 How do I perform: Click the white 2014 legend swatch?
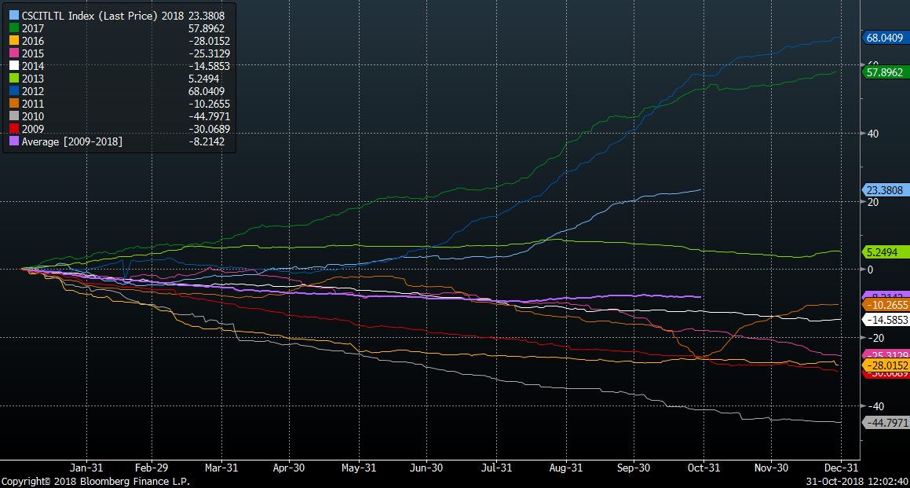(12, 66)
